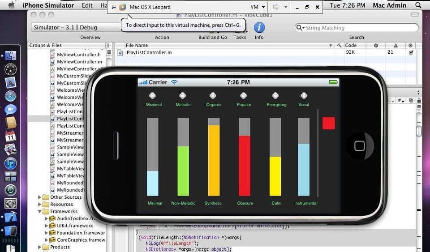Image resolution: width=430 pixels, height=252 pixels.
Task: Sort by the warnings triangle column header
Action: (396, 46)
